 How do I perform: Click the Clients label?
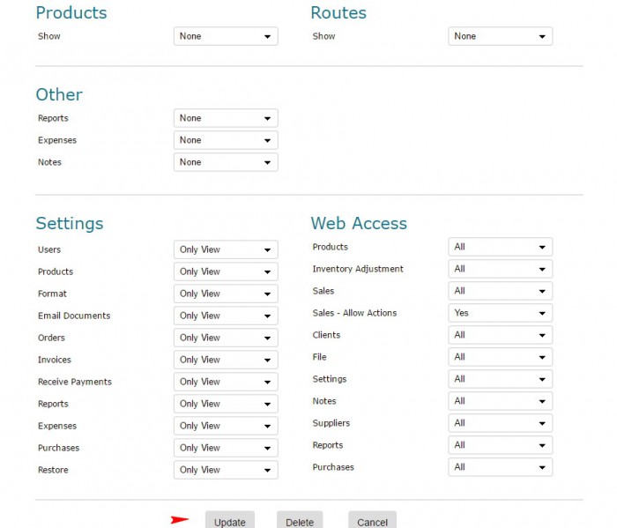point(326,335)
